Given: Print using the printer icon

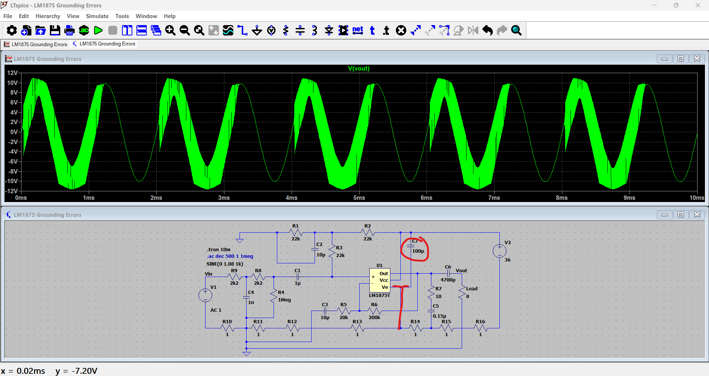Looking at the screenshot, I should (69, 30).
